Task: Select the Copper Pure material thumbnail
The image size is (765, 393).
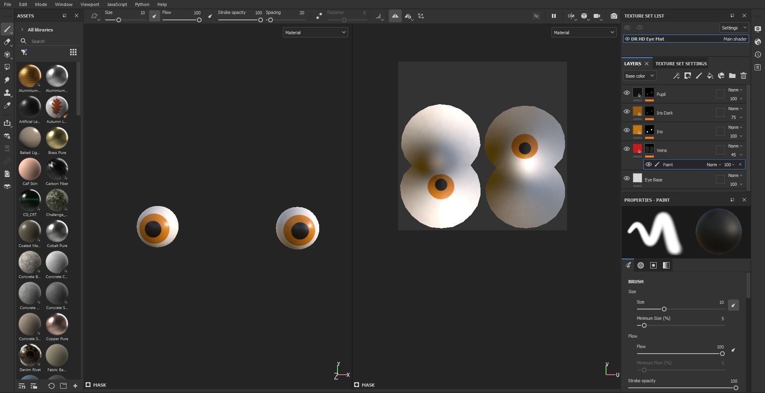Action: point(57,324)
